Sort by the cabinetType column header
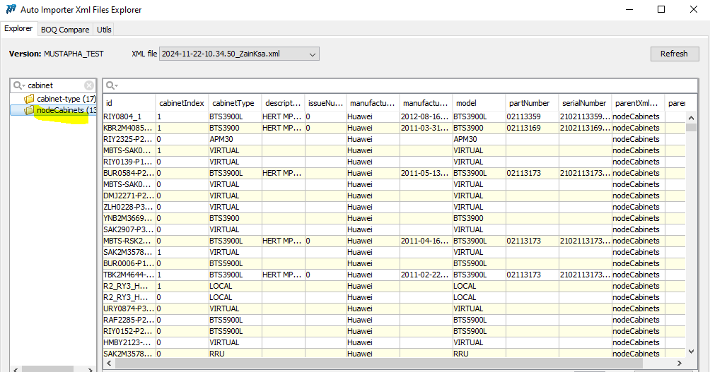The height and width of the screenshot is (372, 710). 233,103
